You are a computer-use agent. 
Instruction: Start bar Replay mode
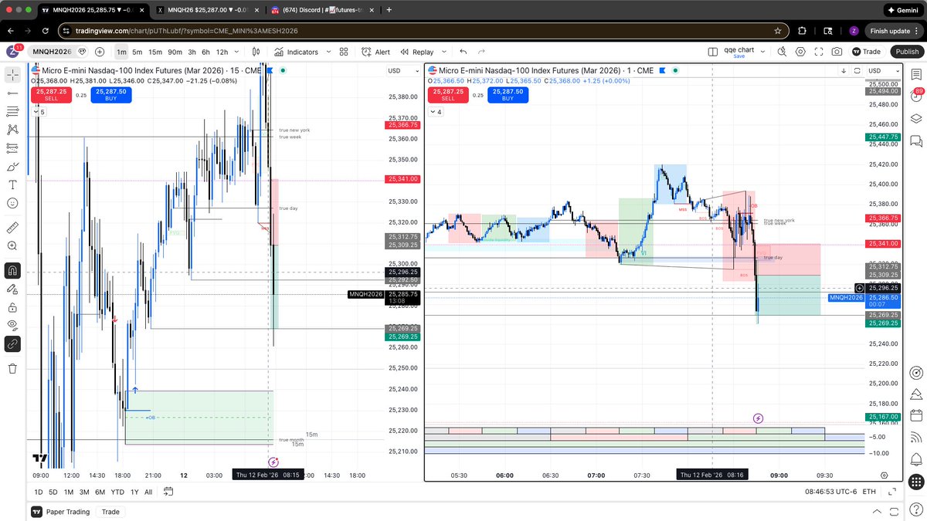click(417, 52)
